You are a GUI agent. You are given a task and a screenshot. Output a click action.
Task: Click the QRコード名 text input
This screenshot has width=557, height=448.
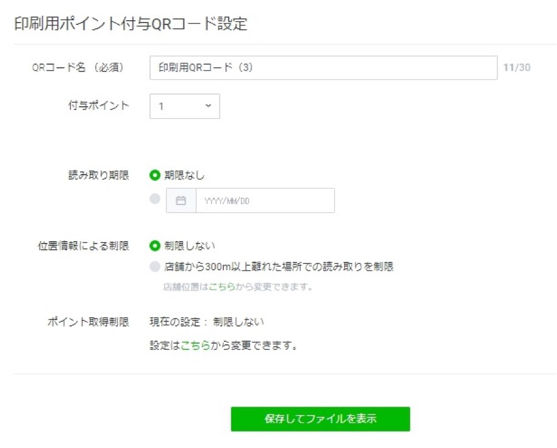pos(323,68)
